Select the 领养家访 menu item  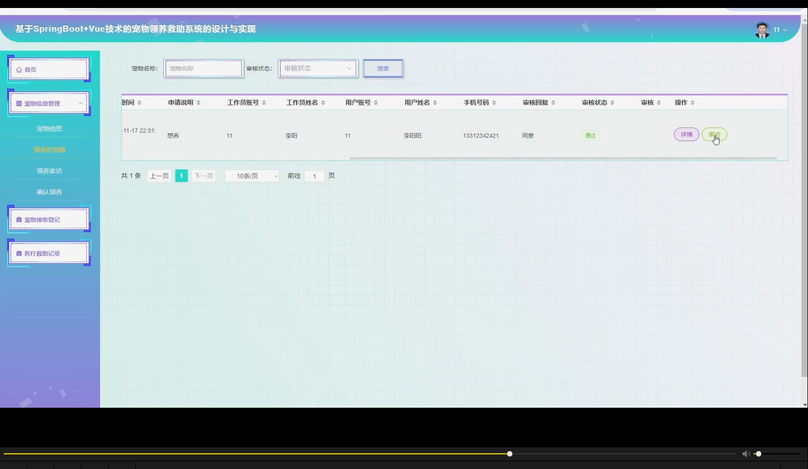pos(49,171)
